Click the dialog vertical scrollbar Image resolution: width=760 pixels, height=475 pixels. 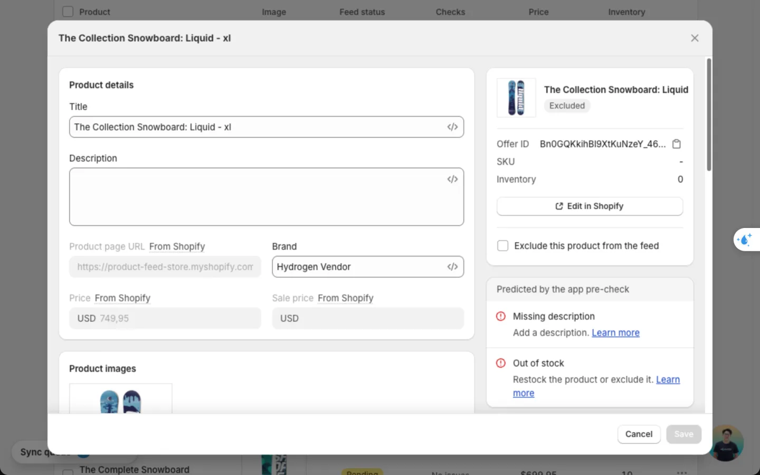[x=709, y=115]
